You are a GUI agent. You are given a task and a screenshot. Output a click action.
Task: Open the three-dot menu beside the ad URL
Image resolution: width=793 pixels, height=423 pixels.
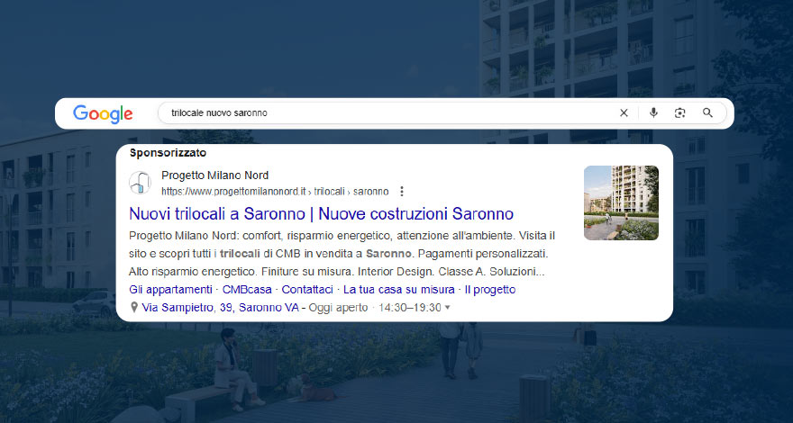(402, 192)
